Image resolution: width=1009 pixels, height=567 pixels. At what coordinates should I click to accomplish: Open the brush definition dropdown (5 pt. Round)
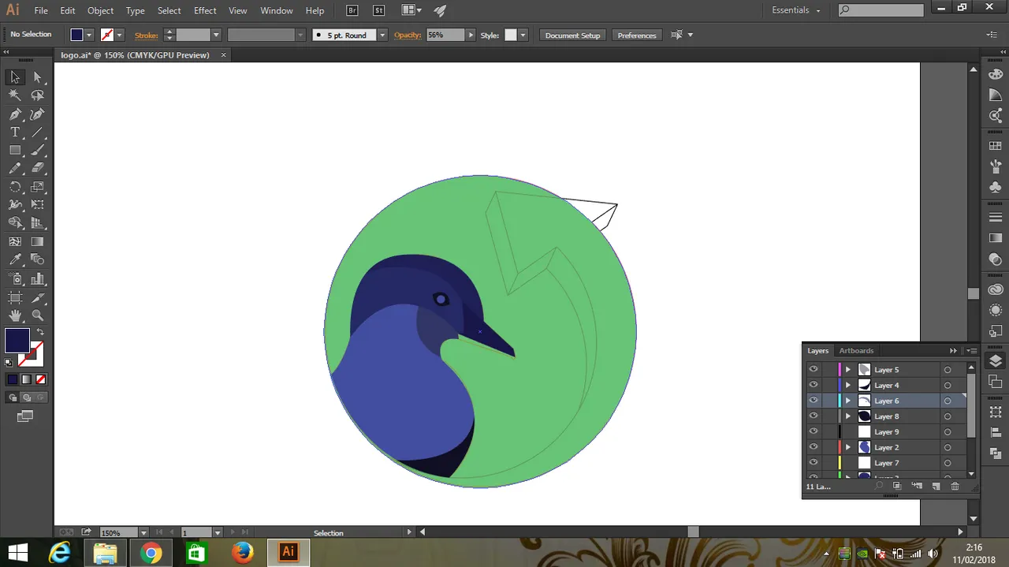[382, 35]
